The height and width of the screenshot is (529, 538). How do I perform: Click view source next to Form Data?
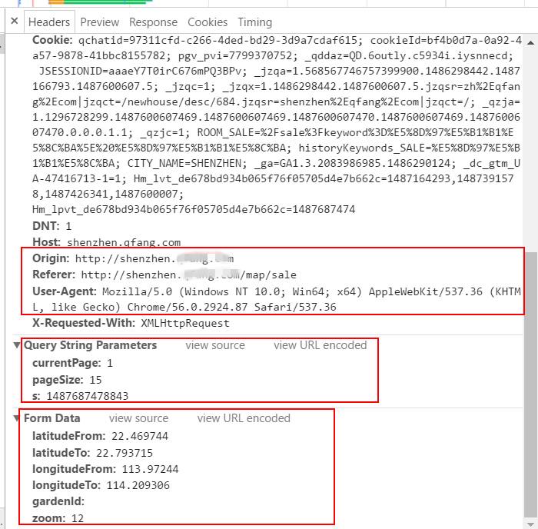(x=138, y=418)
